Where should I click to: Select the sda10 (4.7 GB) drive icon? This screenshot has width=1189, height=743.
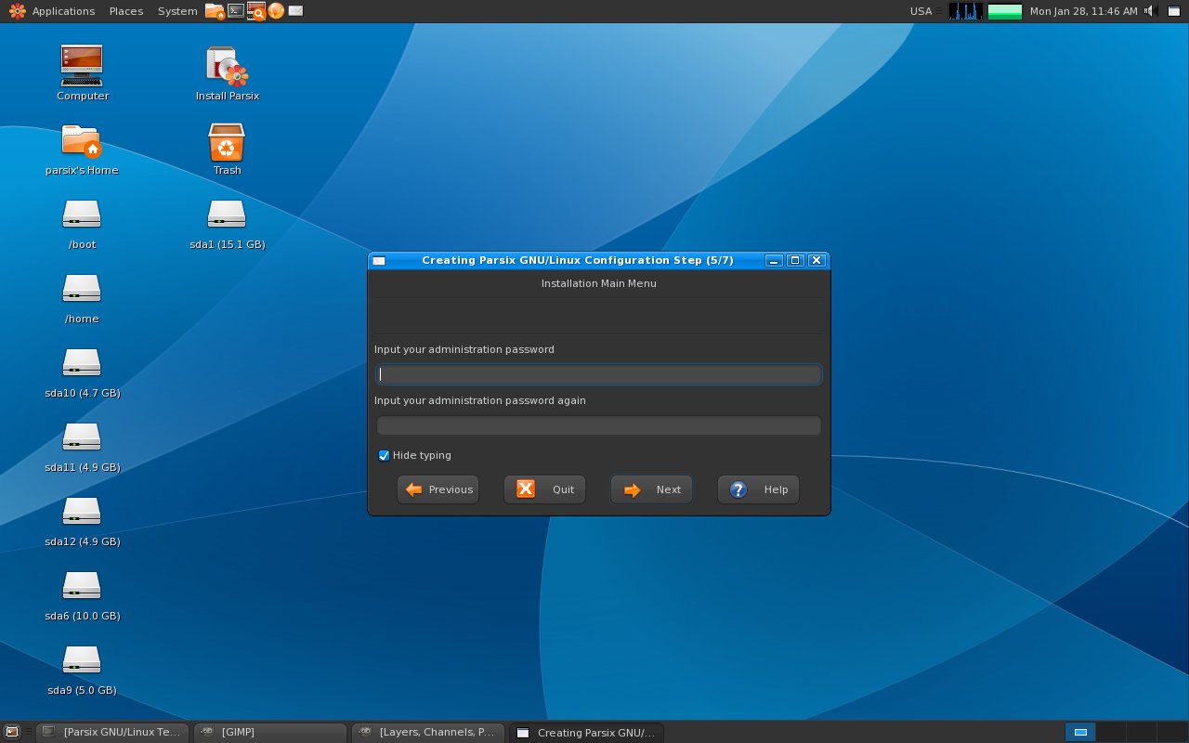tap(82, 363)
